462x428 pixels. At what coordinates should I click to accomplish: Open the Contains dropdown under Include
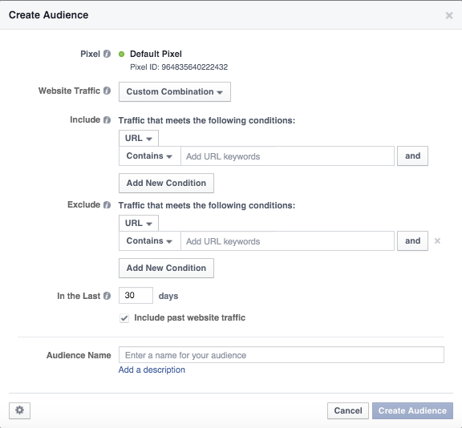(x=150, y=156)
